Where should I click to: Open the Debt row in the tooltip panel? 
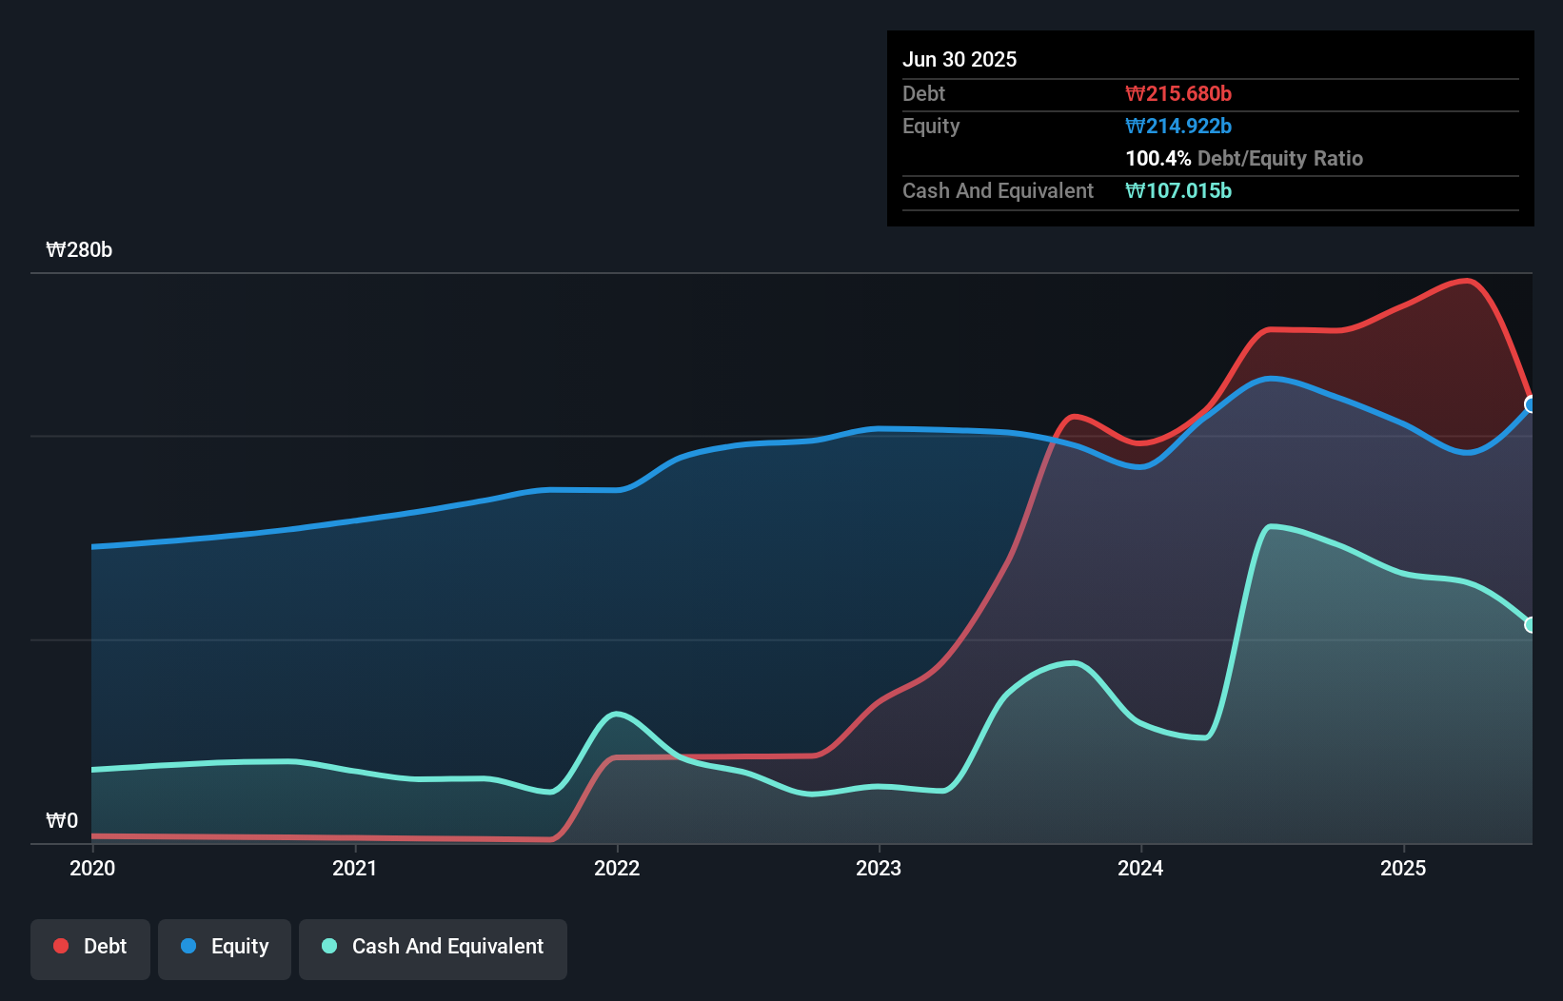click(923, 93)
